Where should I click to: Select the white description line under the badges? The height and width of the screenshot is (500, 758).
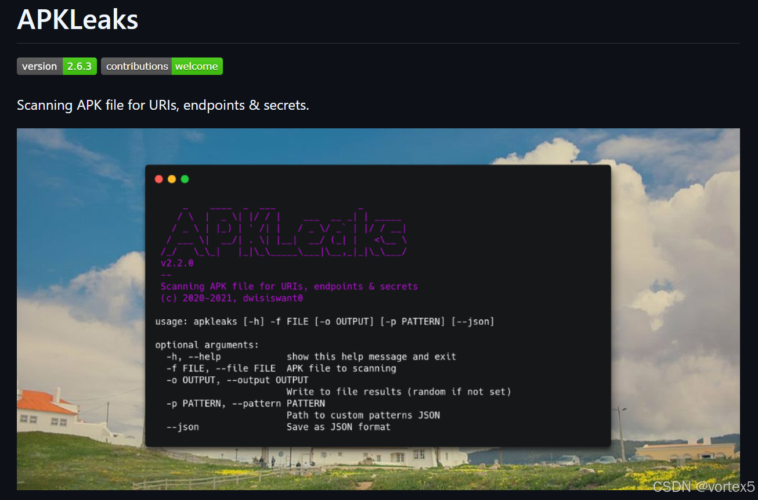pyautogui.click(x=163, y=106)
